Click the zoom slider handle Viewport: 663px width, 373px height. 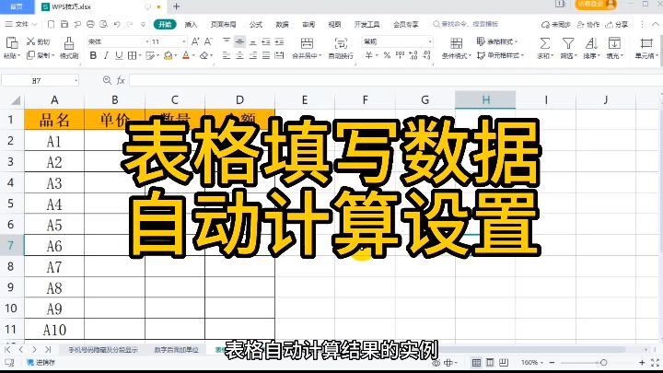click(x=603, y=363)
